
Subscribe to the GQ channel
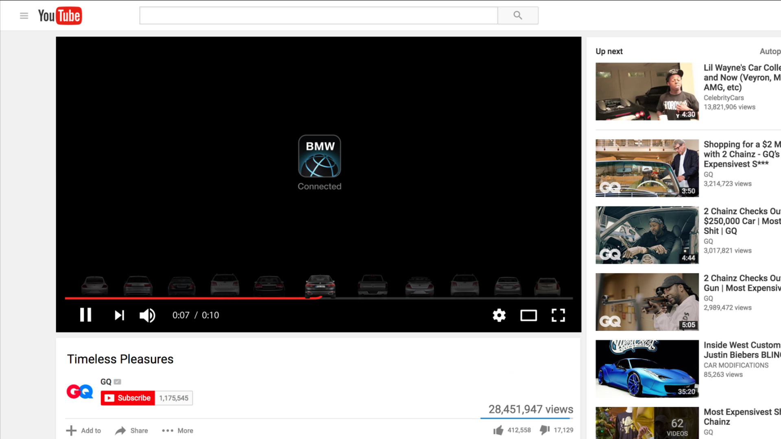(x=128, y=398)
